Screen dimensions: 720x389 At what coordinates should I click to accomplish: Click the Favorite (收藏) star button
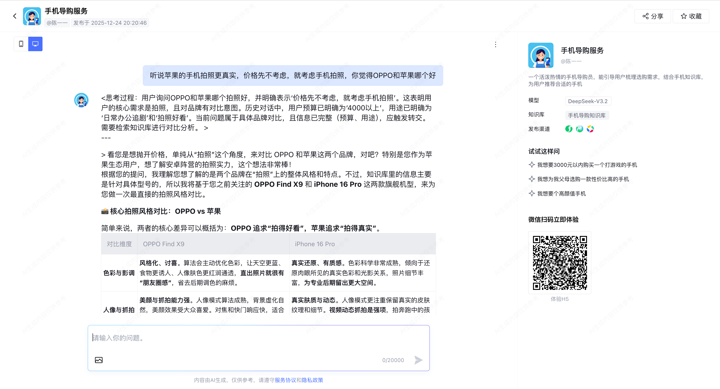[x=691, y=16]
